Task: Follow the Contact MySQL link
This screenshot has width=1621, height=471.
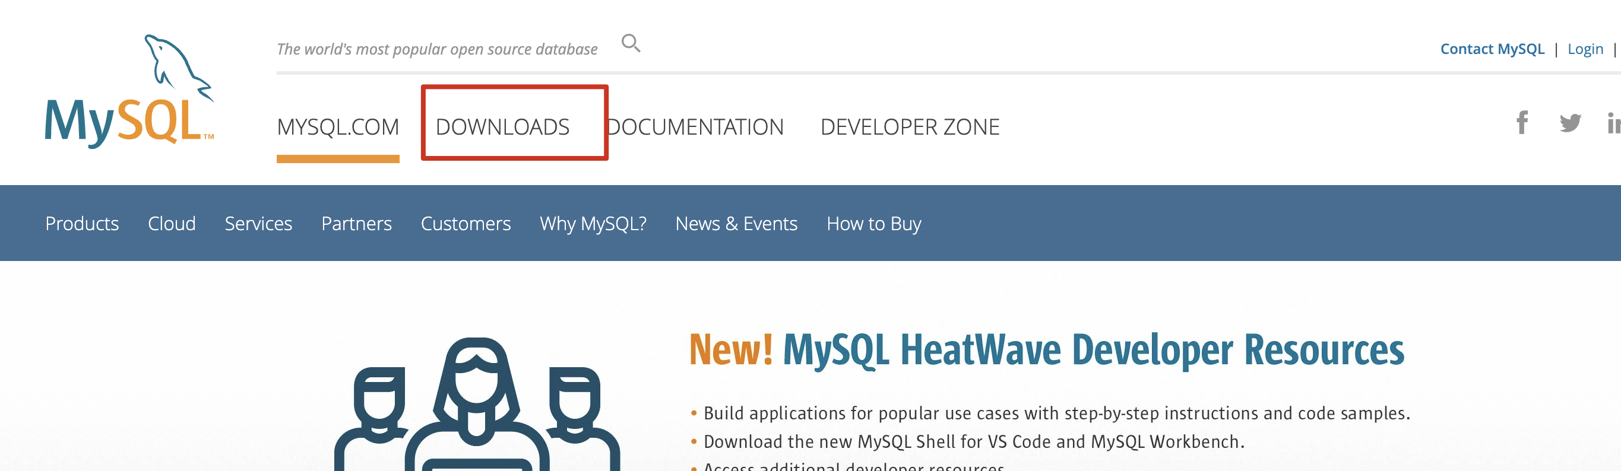Action: [x=1492, y=49]
